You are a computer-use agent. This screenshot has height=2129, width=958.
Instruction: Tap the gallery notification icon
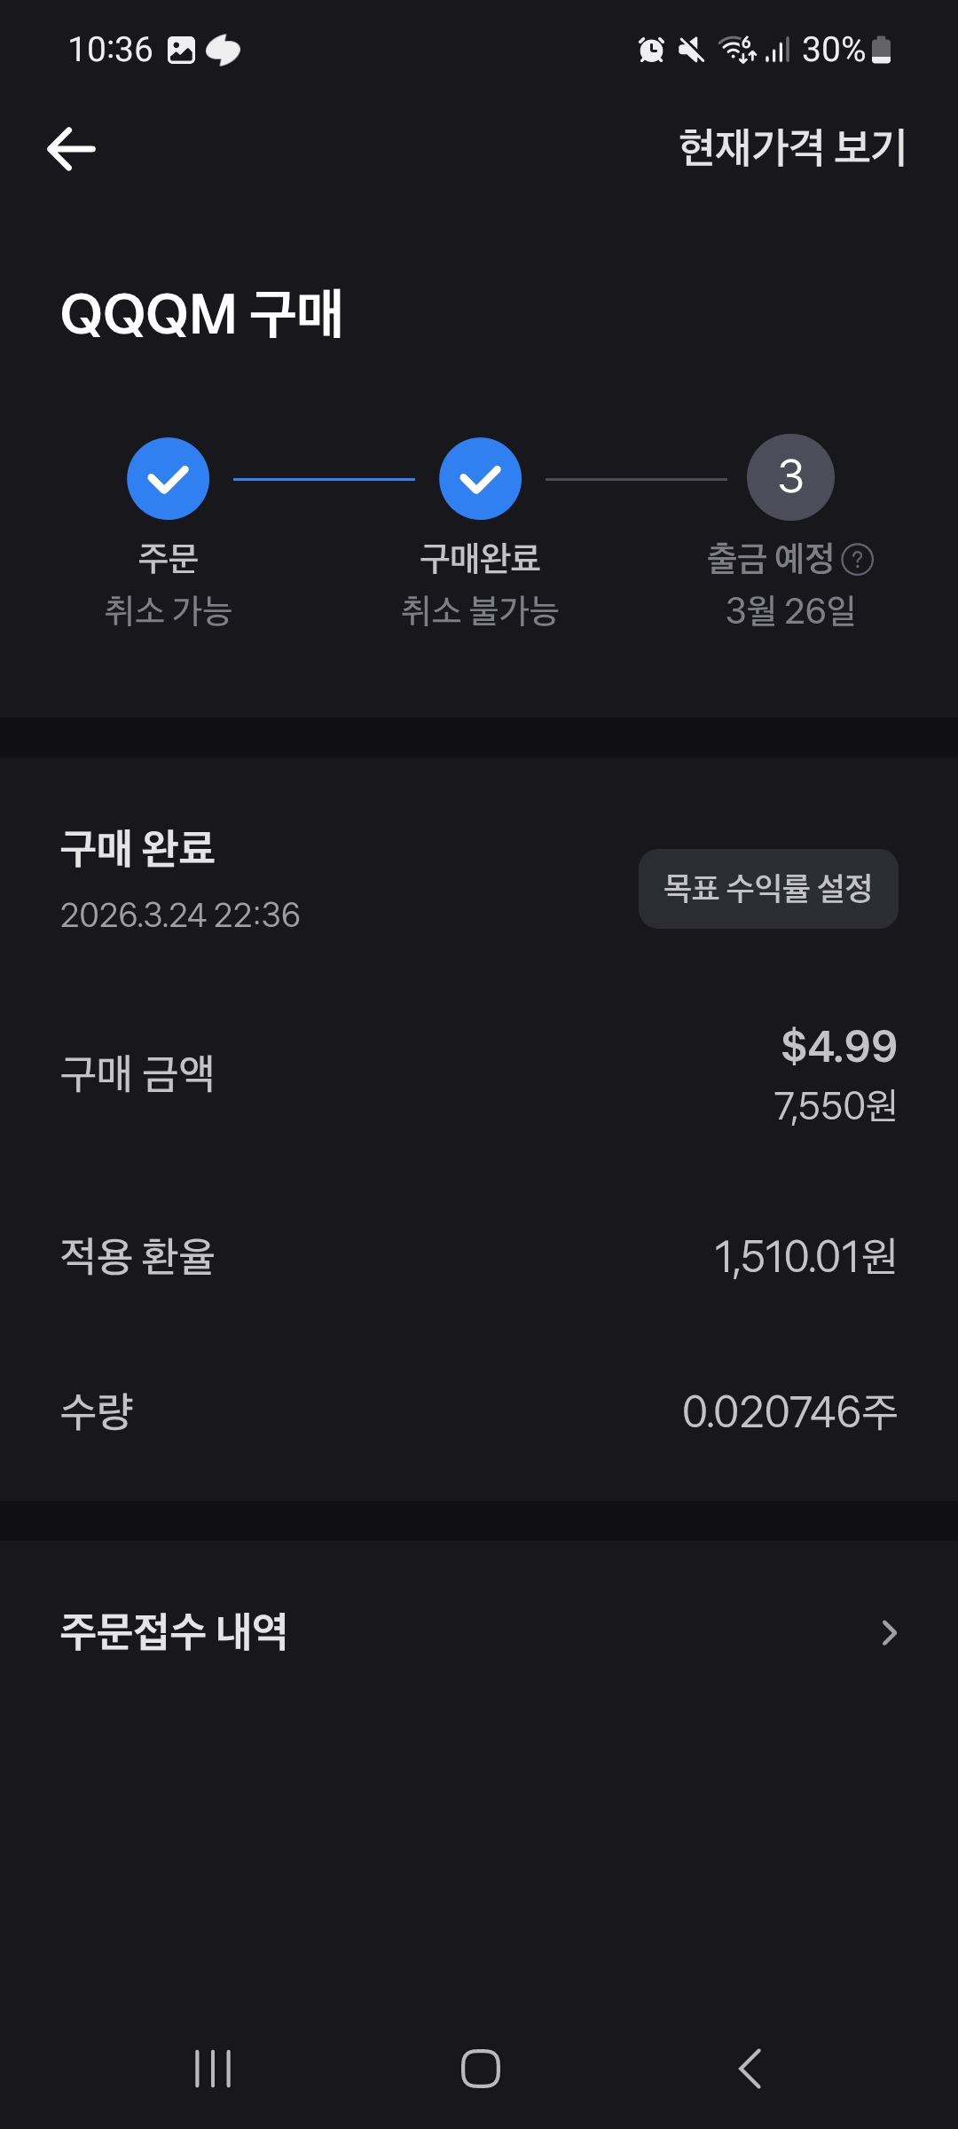tap(181, 50)
